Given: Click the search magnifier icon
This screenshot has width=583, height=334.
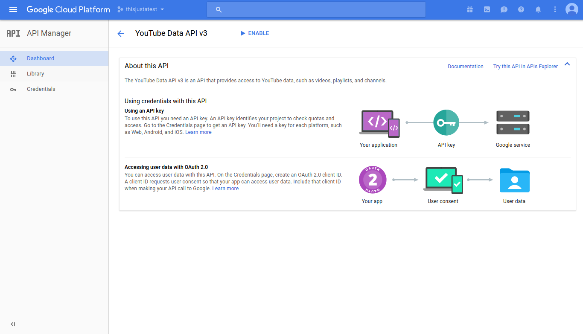Looking at the screenshot, I should tap(219, 9).
